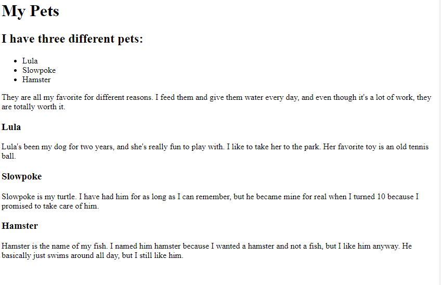
Task: Select Lula in the bulleted list
Action: [x=30, y=61]
